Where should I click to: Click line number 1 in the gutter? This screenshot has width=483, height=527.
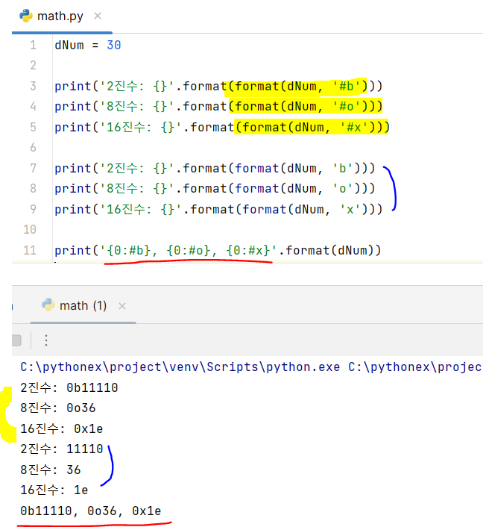click(x=33, y=45)
